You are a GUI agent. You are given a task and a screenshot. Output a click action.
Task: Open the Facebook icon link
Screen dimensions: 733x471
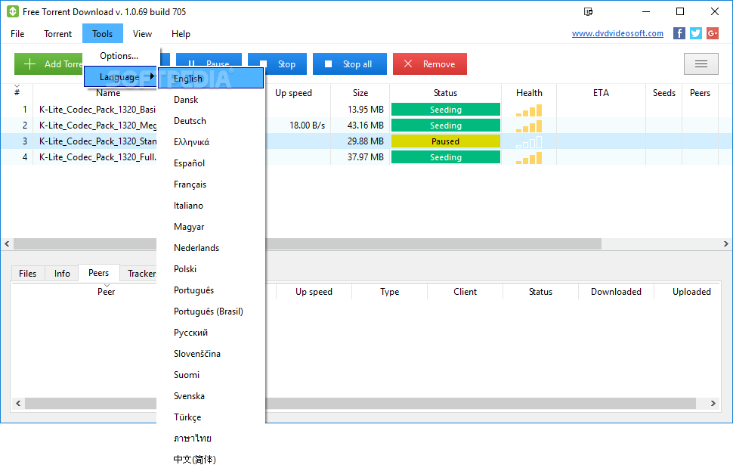click(679, 33)
